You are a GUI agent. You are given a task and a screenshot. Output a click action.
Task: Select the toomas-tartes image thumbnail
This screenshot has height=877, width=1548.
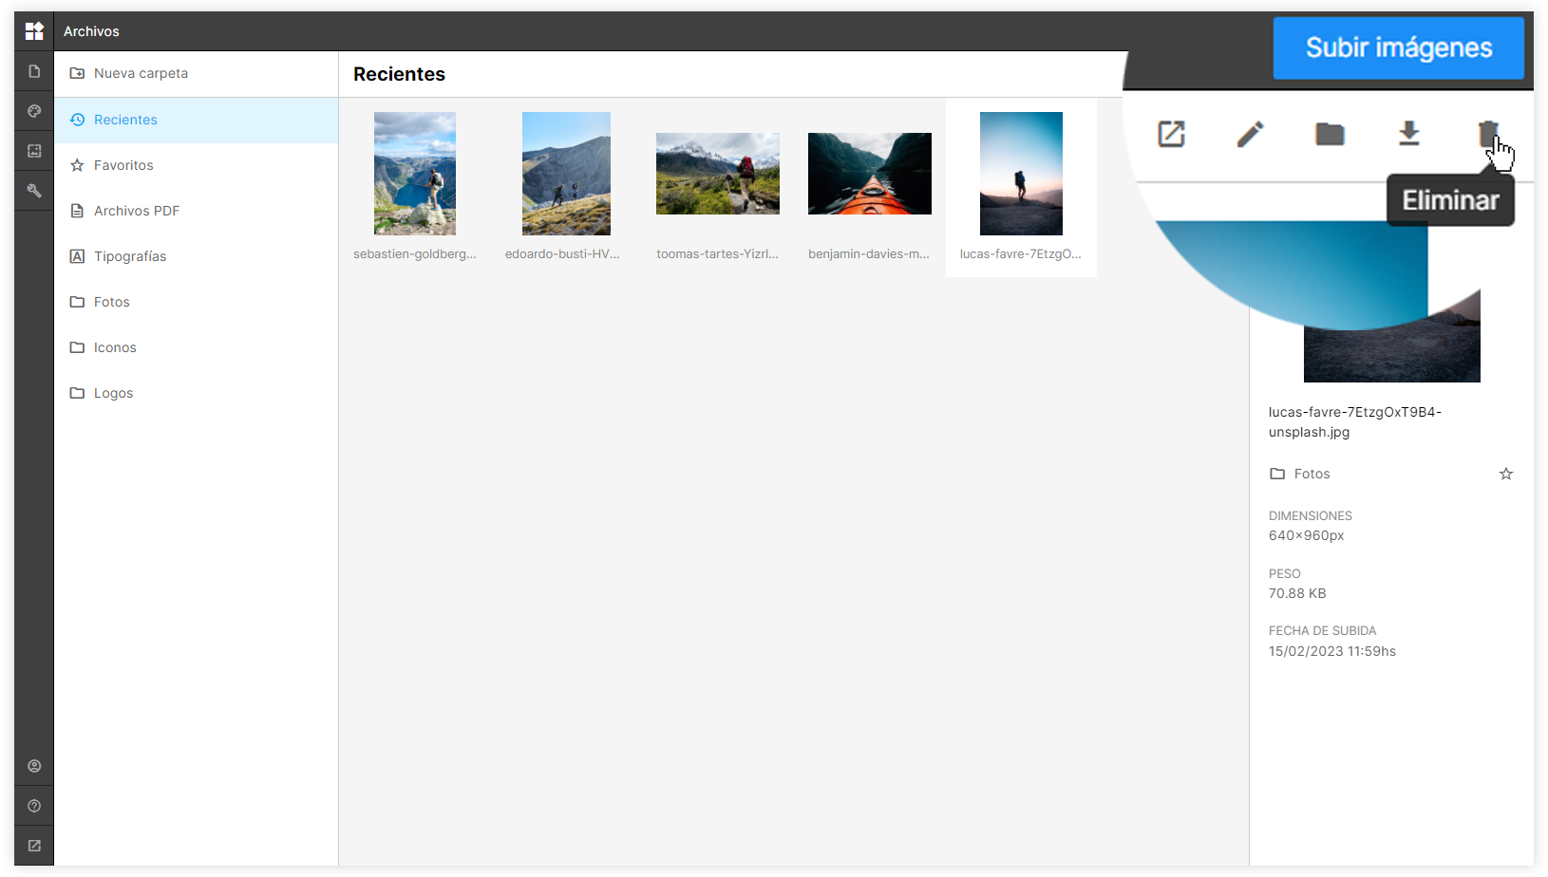(718, 174)
